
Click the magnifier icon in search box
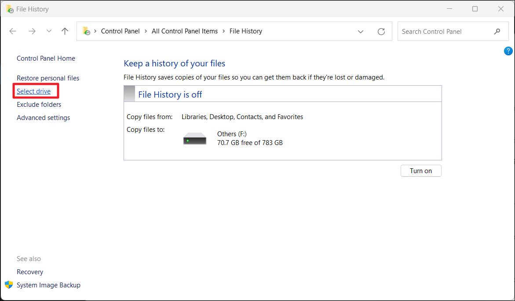(497, 32)
